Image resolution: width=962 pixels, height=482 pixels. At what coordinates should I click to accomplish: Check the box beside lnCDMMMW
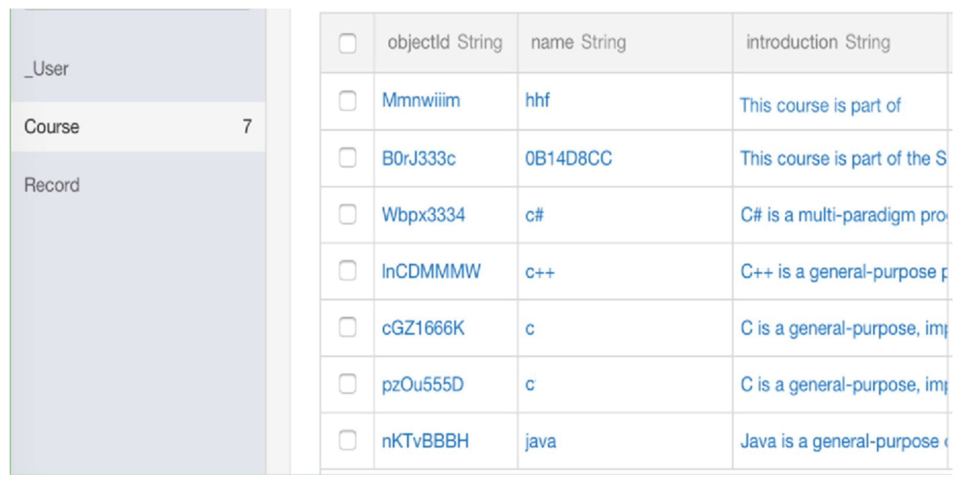click(347, 270)
